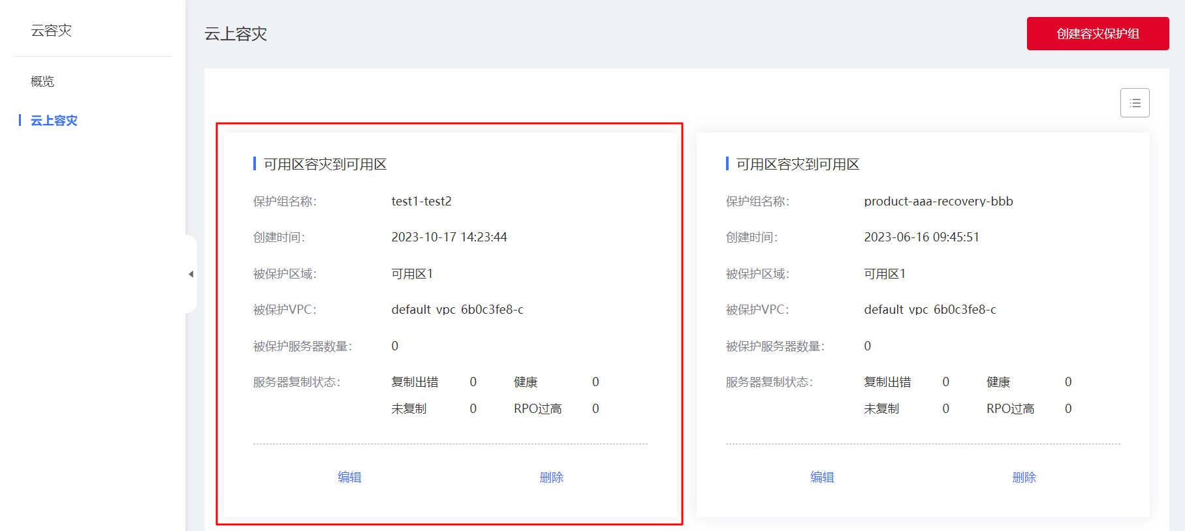
Task: Click 删除 on the test1-test2 card
Action: (x=551, y=478)
